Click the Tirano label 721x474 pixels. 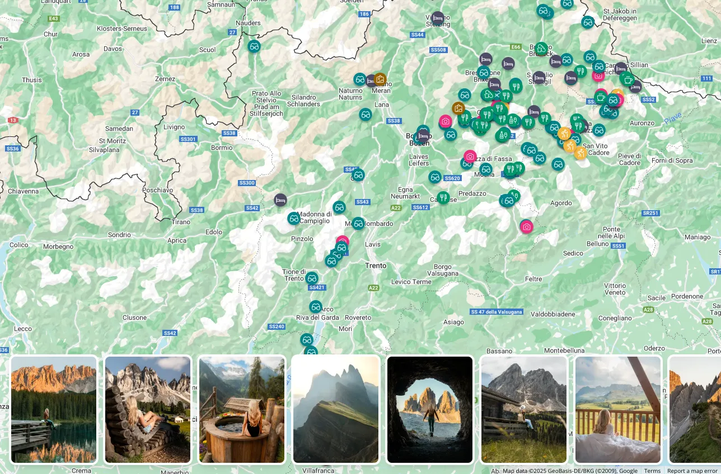pos(181,222)
